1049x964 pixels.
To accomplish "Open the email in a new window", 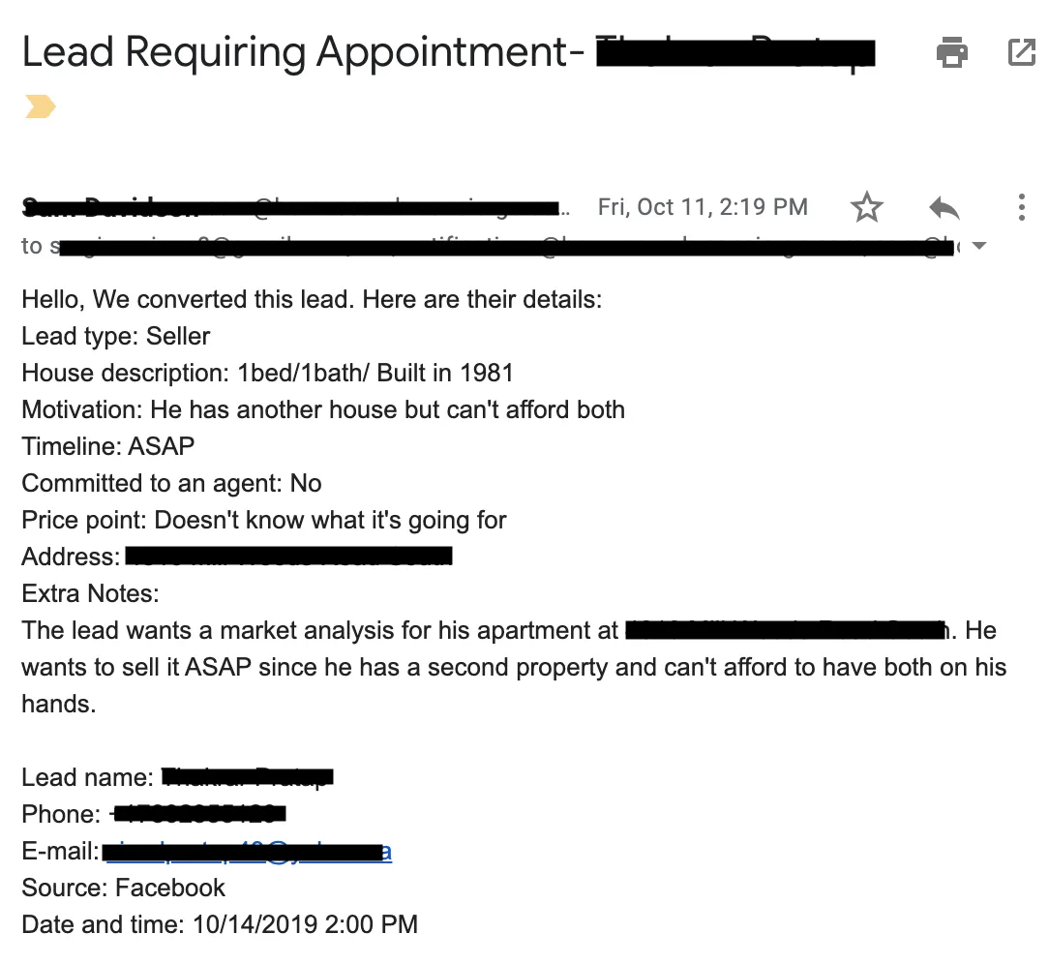I will tap(1022, 52).
